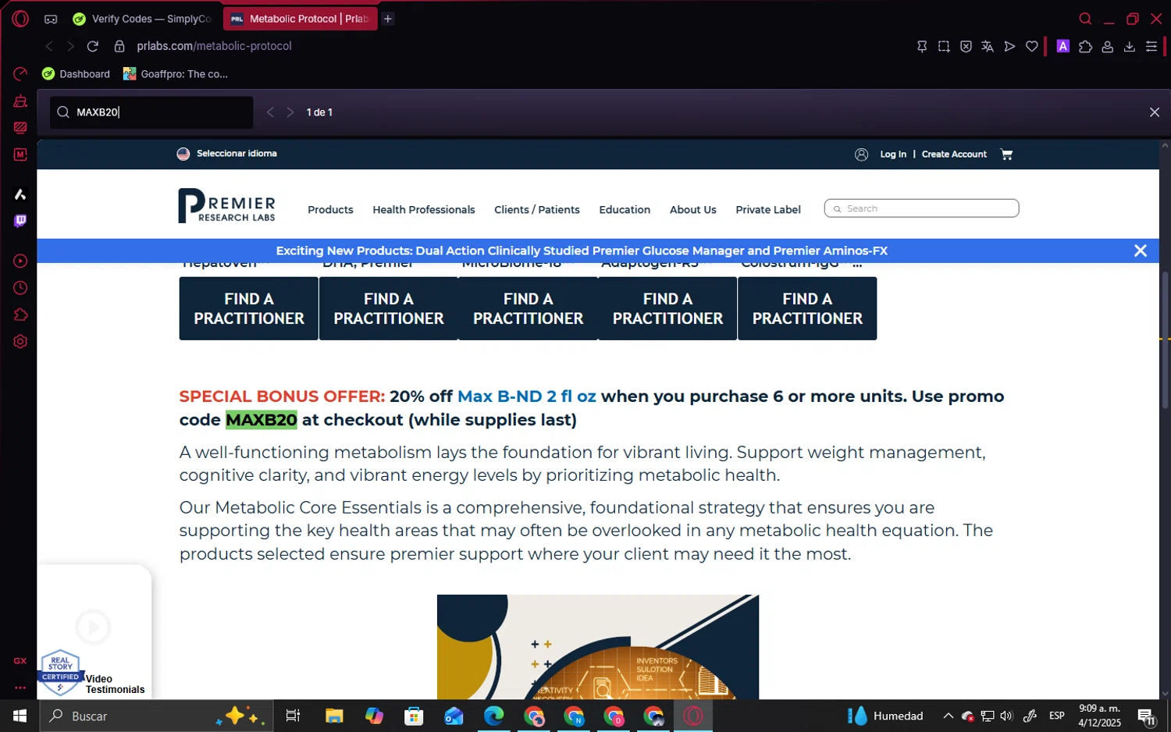Open browser search magnifier in title bar
The width and height of the screenshot is (1171, 732).
pos(1085,19)
